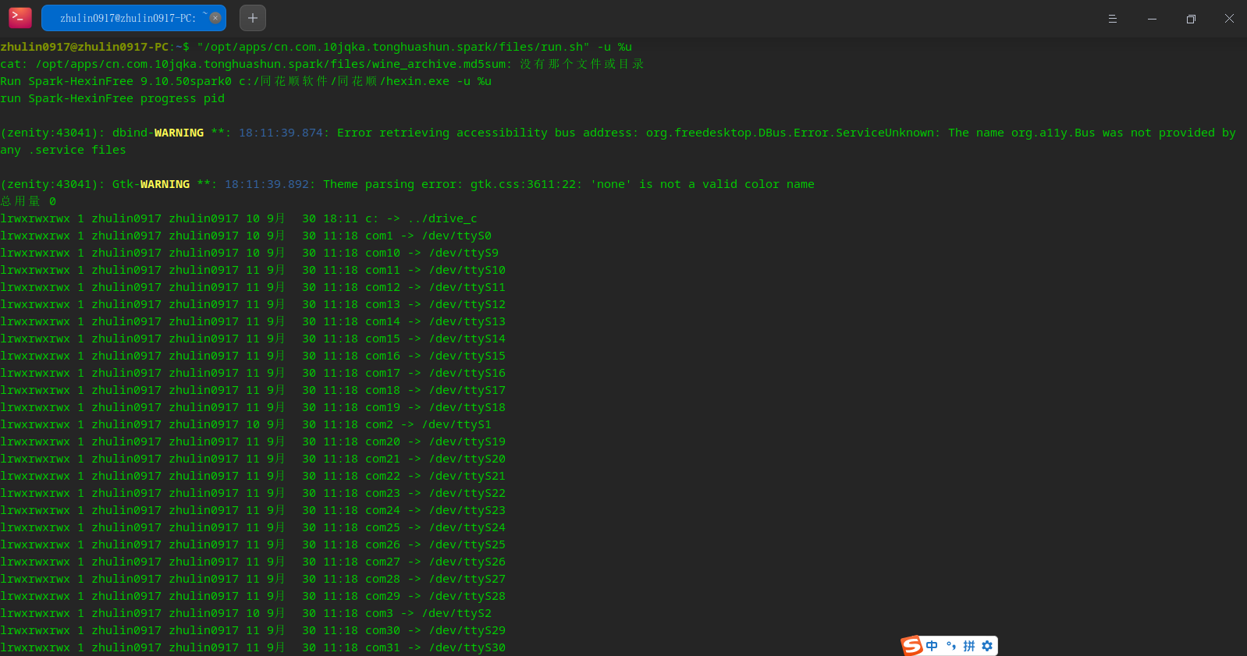Click the 'com21 -> /dev/ttyS20' entry
The image size is (1247, 656).
tap(435, 459)
